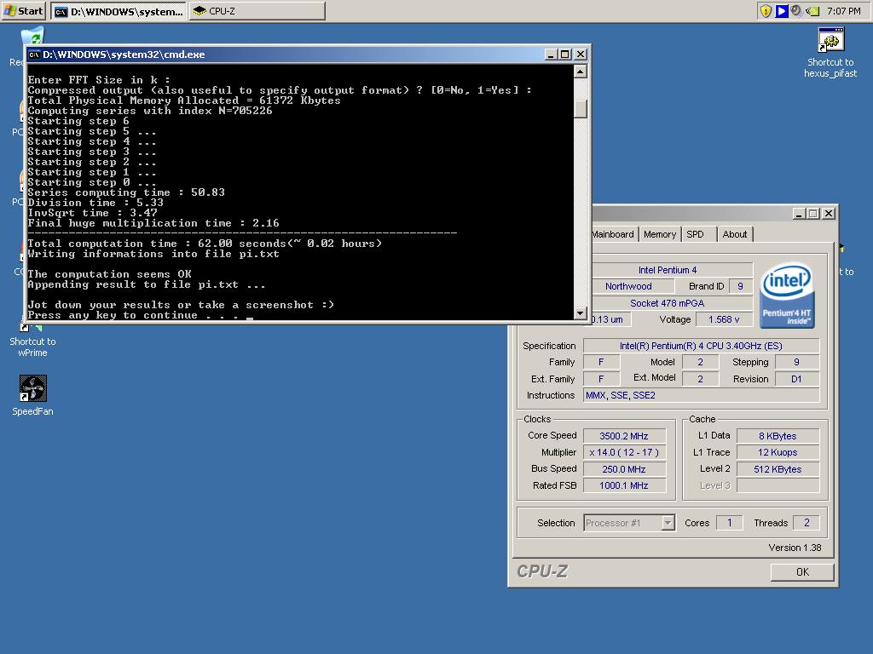Switch to the SPD tab in CPU-Z
873x654 pixels.
point(695,234)
